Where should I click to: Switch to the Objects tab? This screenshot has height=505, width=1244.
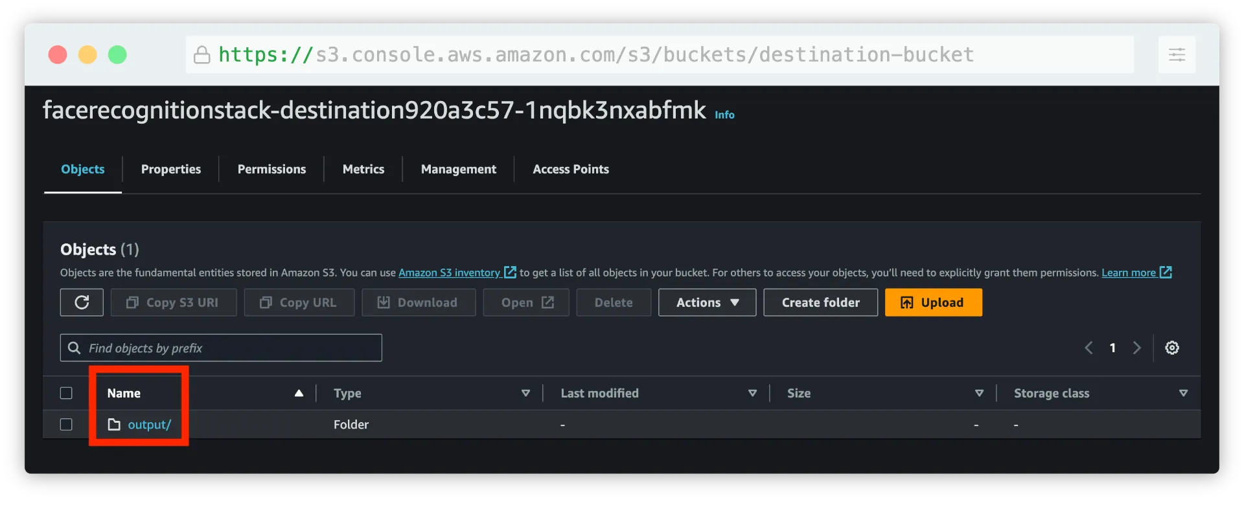pos(83,169)
